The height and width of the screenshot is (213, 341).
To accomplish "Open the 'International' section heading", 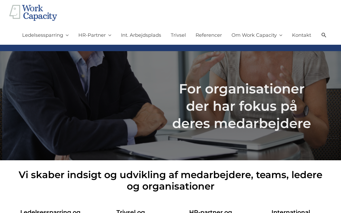I will point(291,211).
